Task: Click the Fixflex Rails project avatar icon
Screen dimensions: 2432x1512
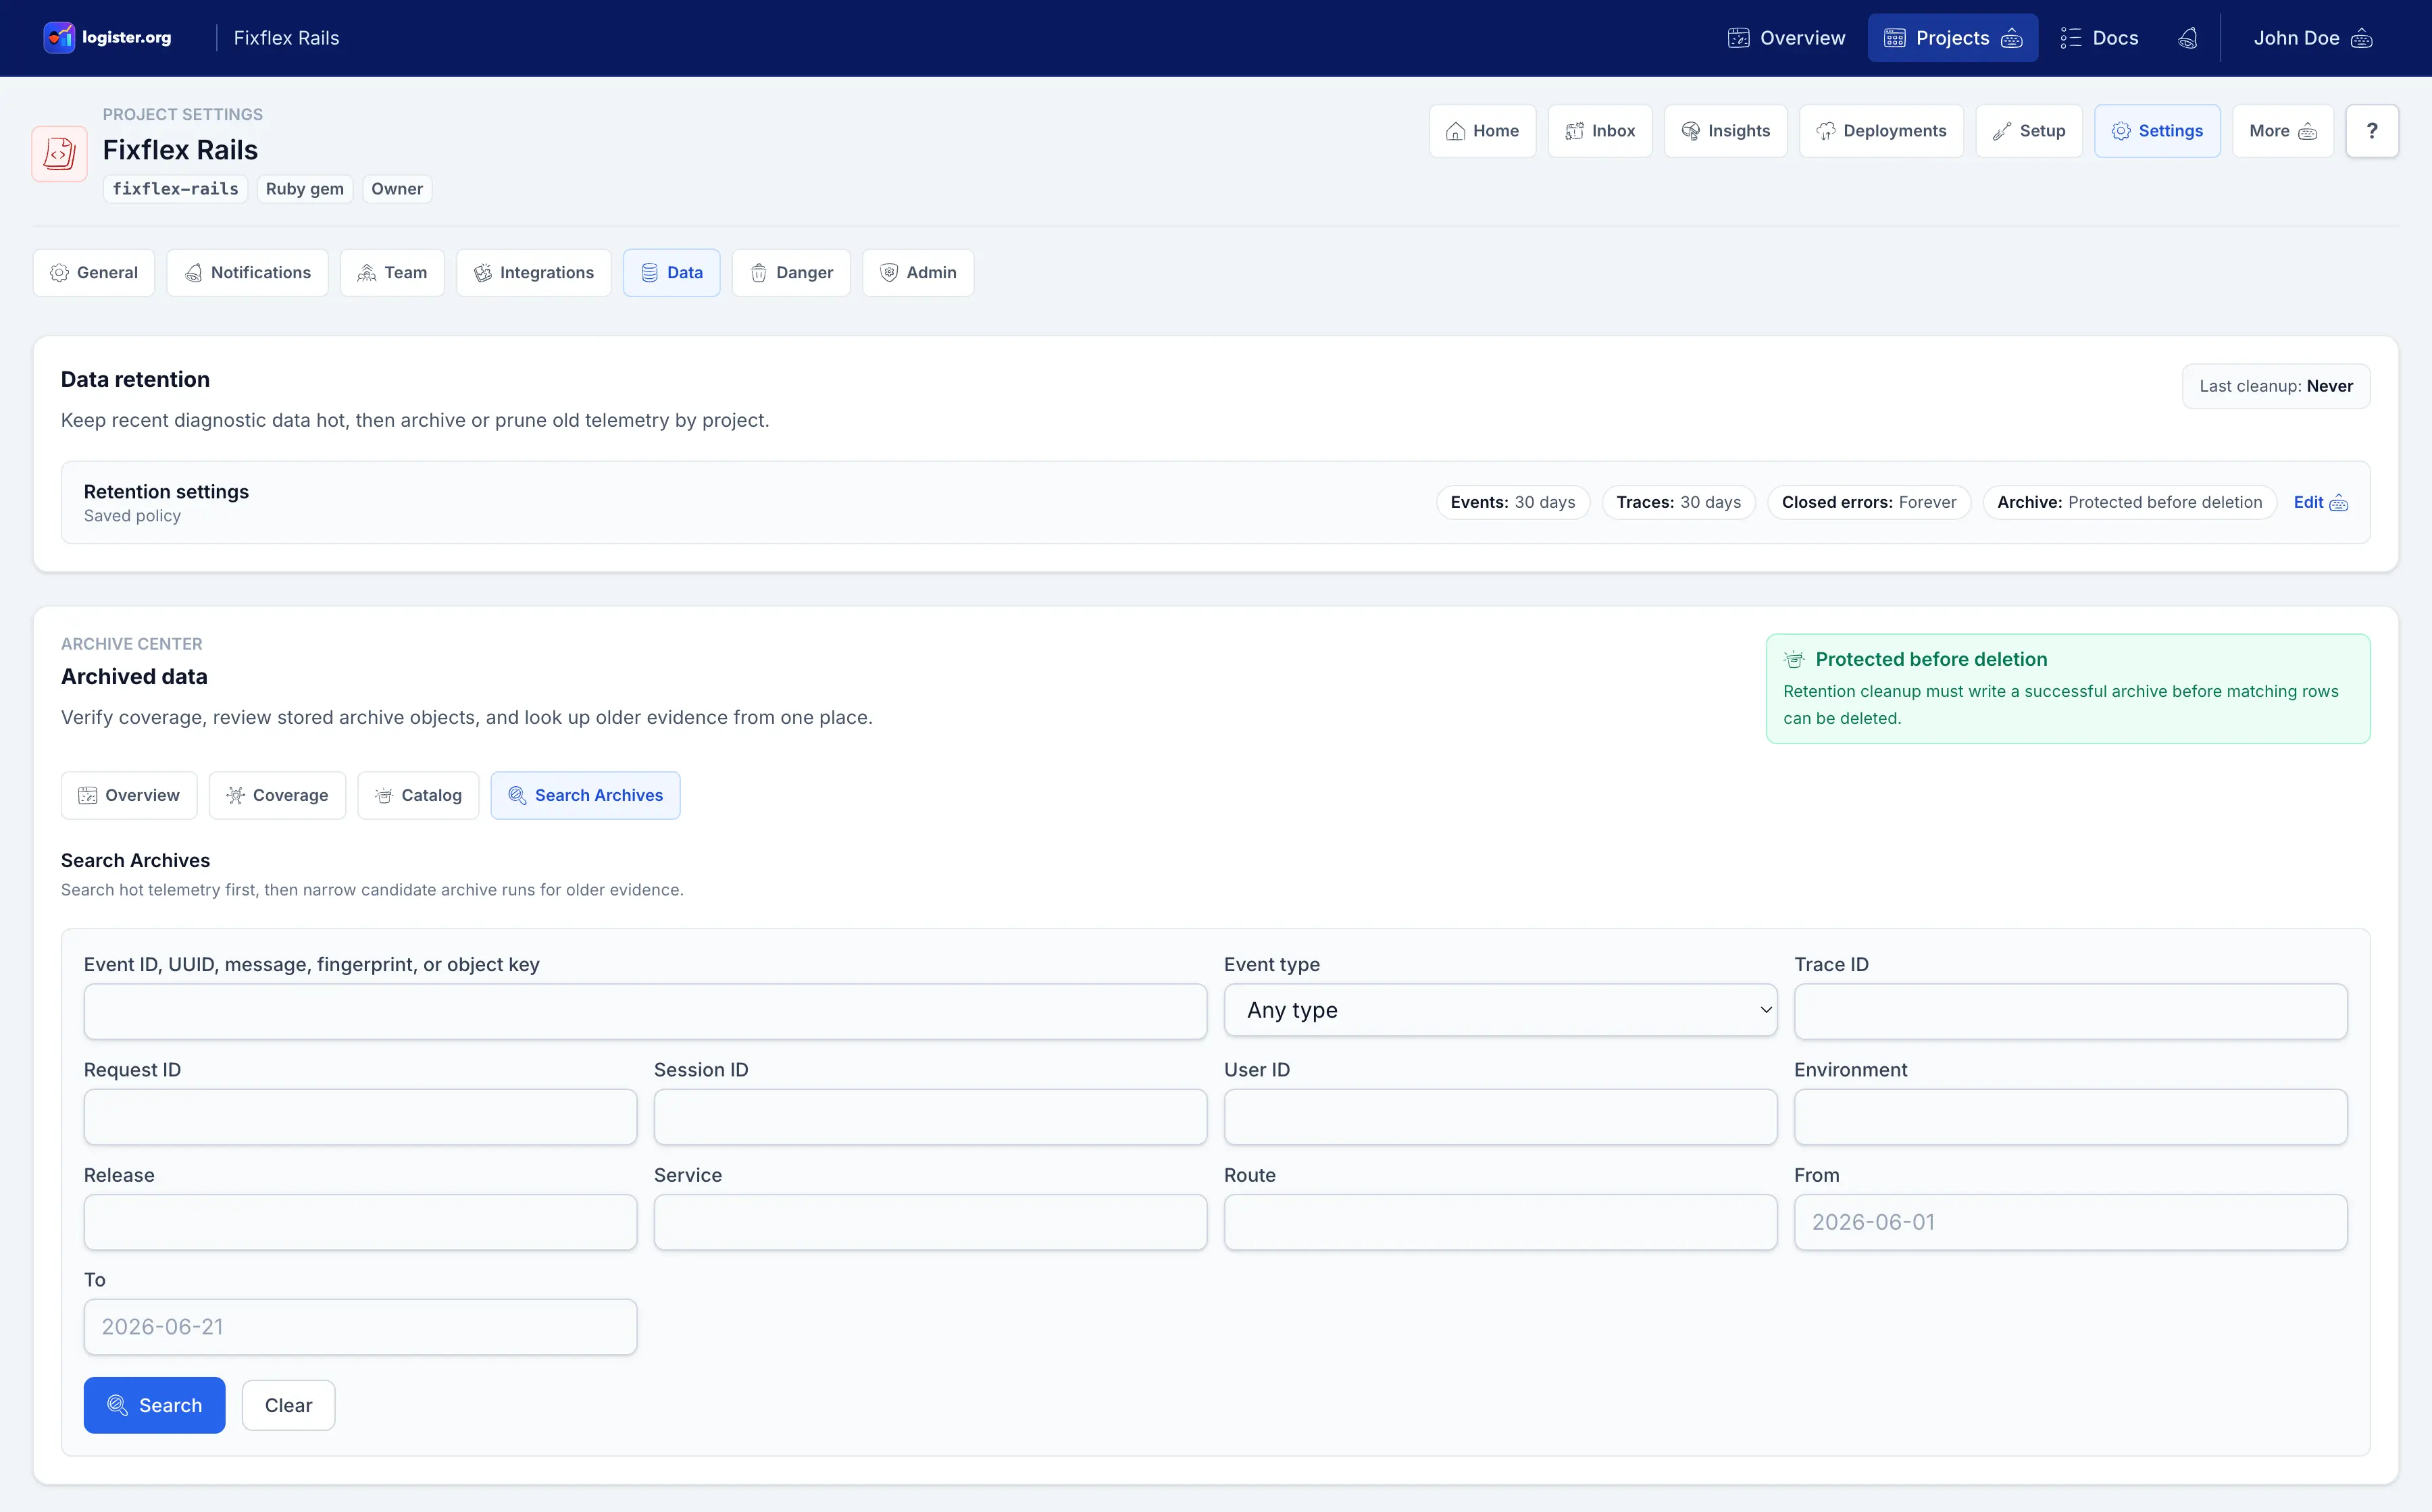Action: coord(59,154)
